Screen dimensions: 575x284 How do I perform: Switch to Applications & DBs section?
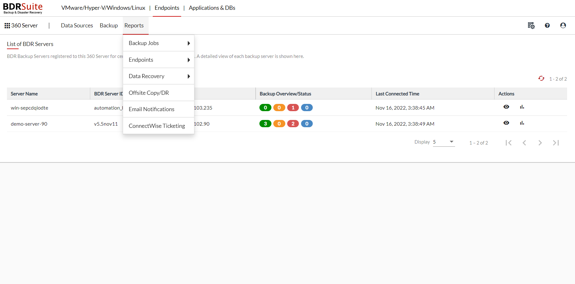212,8
